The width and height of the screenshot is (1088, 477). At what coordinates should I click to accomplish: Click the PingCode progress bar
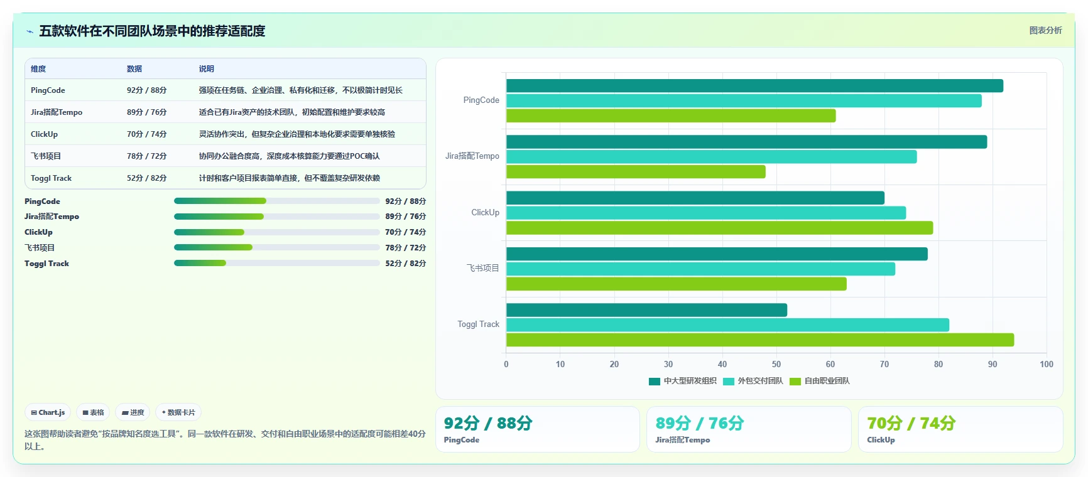(x=277, y=201)
